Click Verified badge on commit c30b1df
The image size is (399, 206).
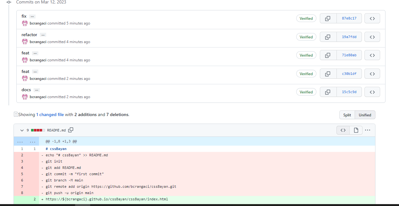(x=306, y=74)
